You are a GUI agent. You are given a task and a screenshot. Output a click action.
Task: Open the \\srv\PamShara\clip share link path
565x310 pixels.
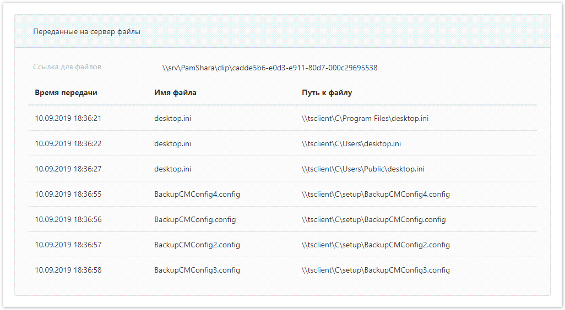point(269,68)
